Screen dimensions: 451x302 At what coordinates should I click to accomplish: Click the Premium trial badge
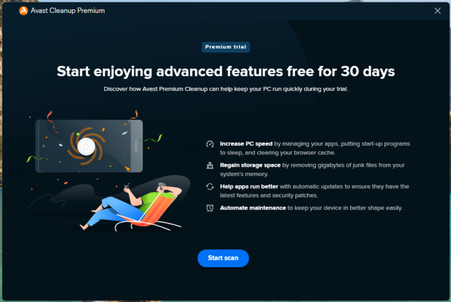(x=225, y=47)
